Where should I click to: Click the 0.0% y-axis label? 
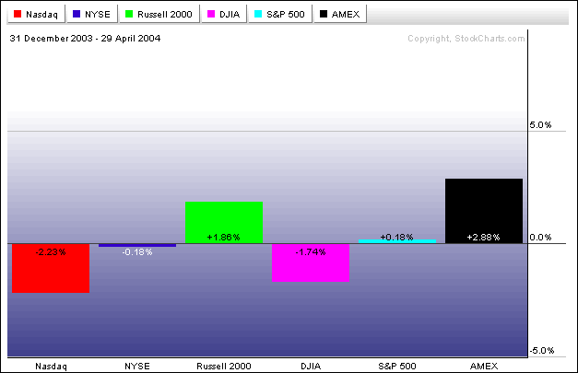540,237
